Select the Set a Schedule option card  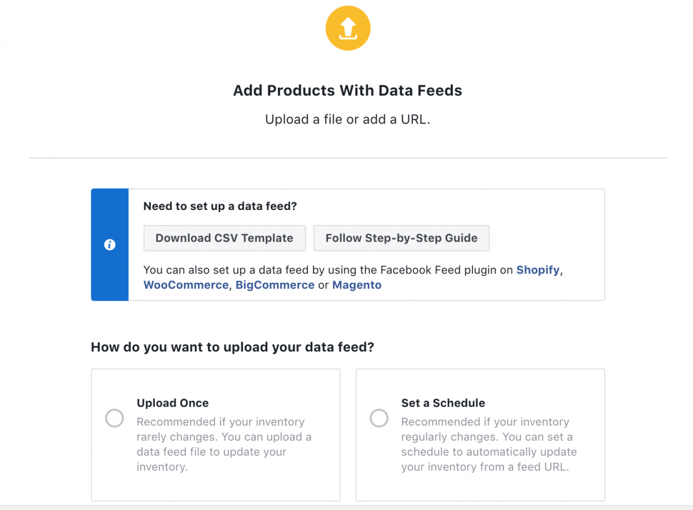tap(480, 434)
